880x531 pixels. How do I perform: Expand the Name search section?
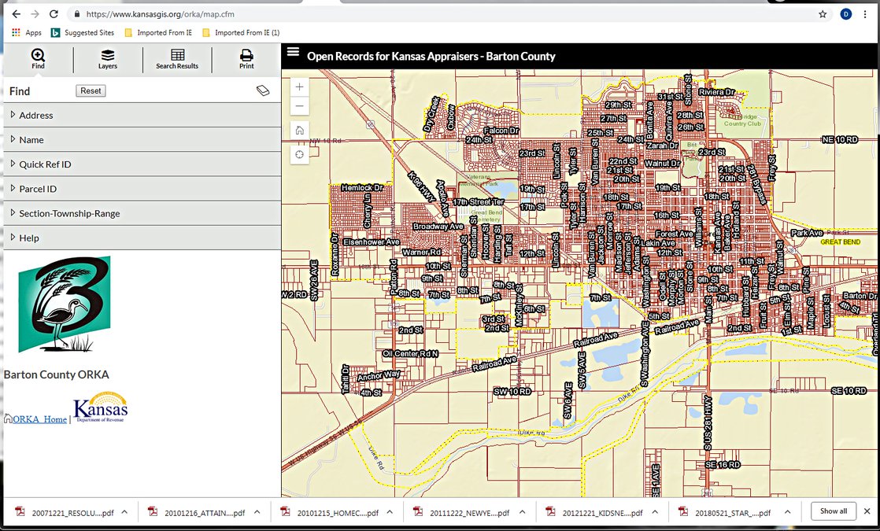31,140
